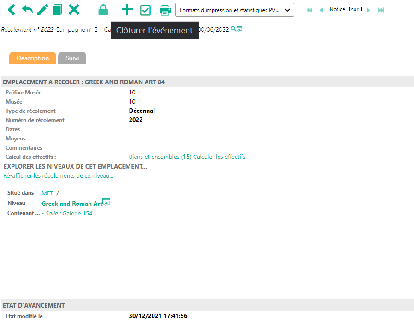The image size is (414, 326).
Task: Click the Moyens field label
Action: 16,139
